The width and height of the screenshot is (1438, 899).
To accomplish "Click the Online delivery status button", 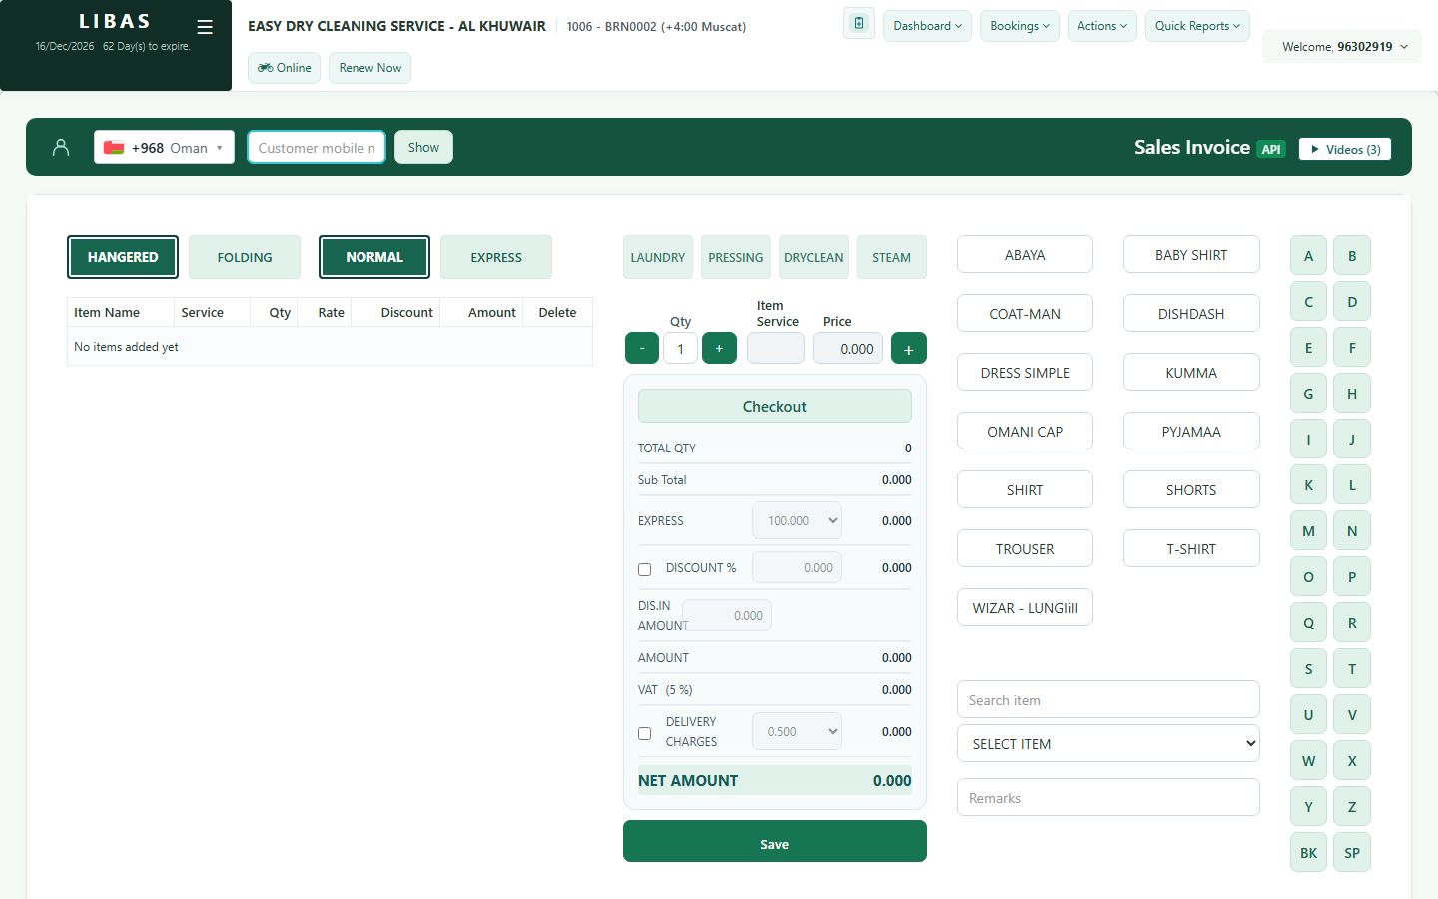I will (x=285, y=68).
